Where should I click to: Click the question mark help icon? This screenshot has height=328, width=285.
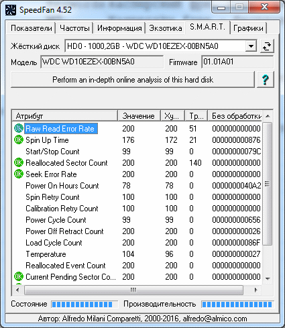click(266, 79)
